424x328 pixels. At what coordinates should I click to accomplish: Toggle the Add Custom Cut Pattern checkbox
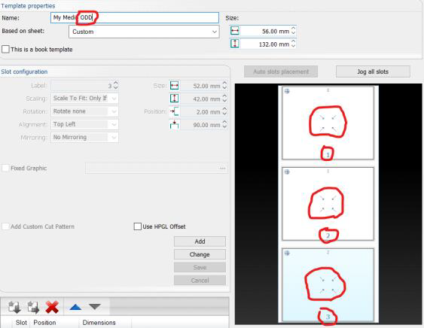(5, 226)
